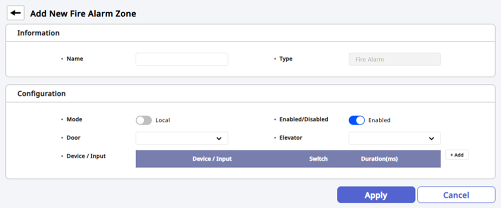Viewport: 501px width, 208px height.
Task: Click the Duration(ms) column header
Action: point(379,159)
